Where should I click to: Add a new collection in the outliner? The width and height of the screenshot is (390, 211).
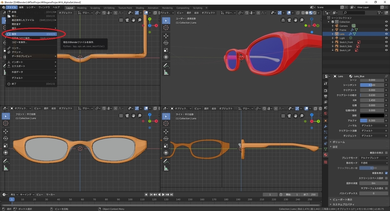[x=386, y=13]
